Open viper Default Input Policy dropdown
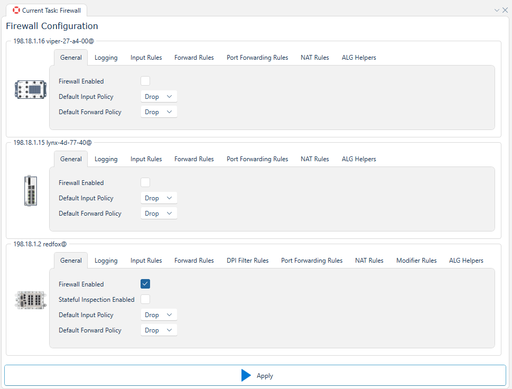 [x=159, y=97]
